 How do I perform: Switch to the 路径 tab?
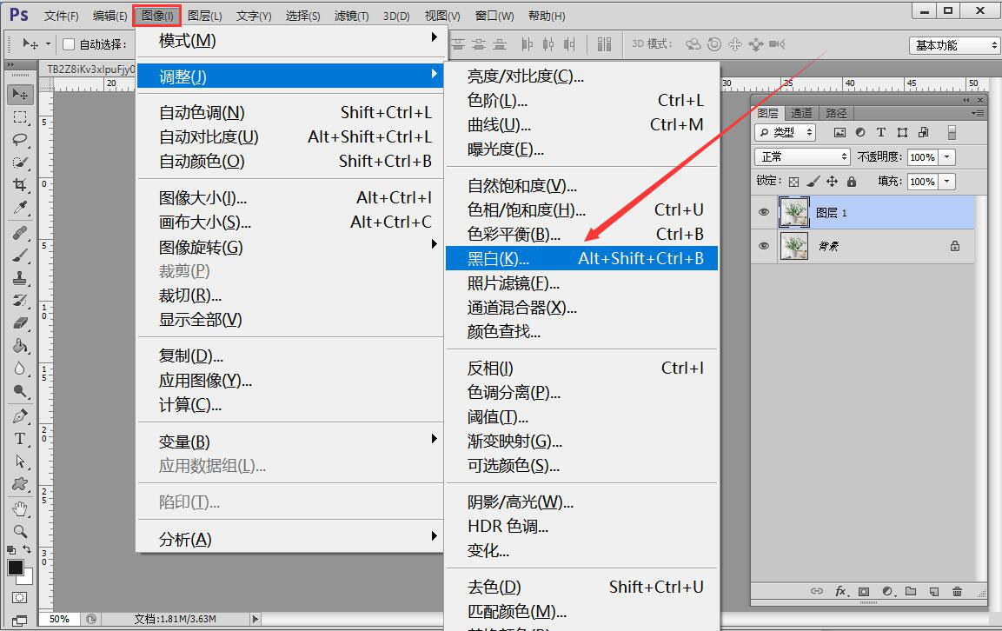[836, 113]
